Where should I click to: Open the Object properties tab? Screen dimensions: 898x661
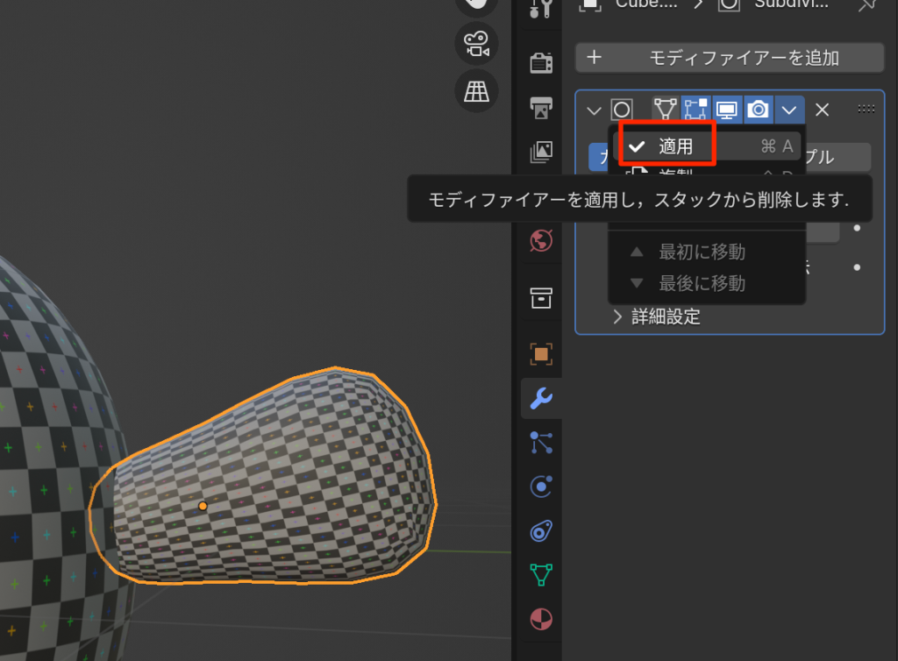tap(541, 354)
